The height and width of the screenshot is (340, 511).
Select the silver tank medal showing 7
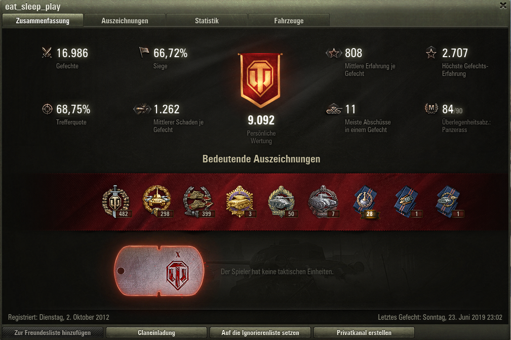click(x=323, y=201)
